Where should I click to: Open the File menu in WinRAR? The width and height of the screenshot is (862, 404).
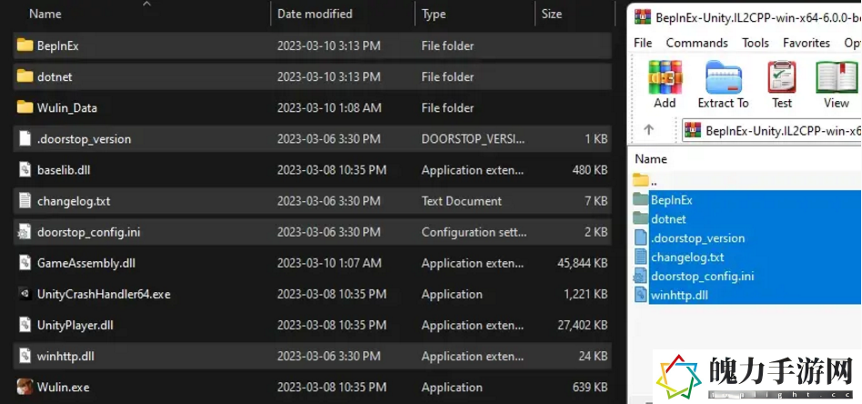(x=643, y=43)
